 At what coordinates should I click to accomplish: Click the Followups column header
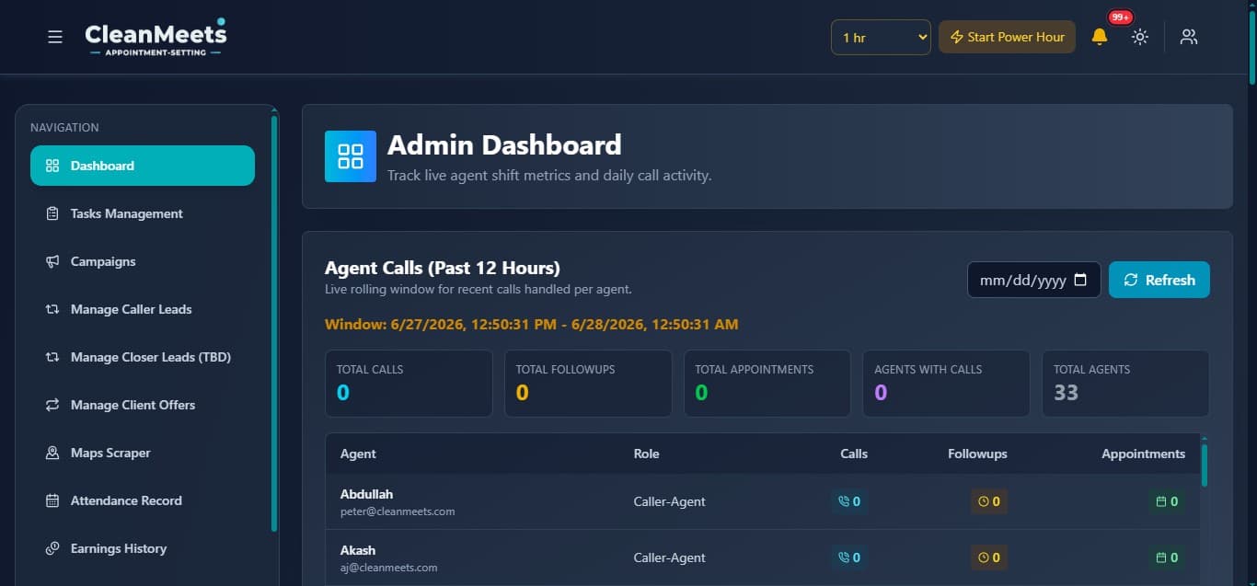point(977,454)
